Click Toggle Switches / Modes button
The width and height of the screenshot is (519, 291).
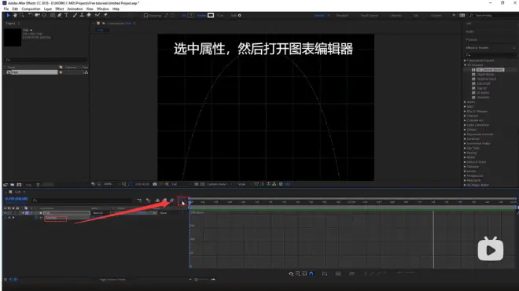click(x=112, y=280)
